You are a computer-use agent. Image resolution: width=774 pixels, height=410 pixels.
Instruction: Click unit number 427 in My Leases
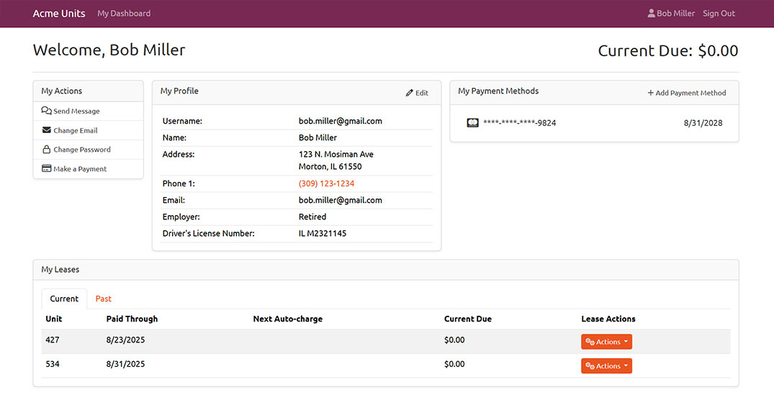pos(53,340)
